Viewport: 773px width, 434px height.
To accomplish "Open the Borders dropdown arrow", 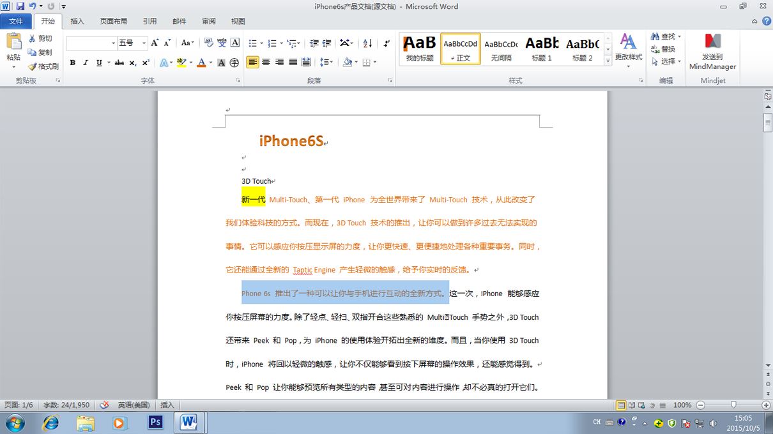I will pyautogui.click(x=375, y=62).
